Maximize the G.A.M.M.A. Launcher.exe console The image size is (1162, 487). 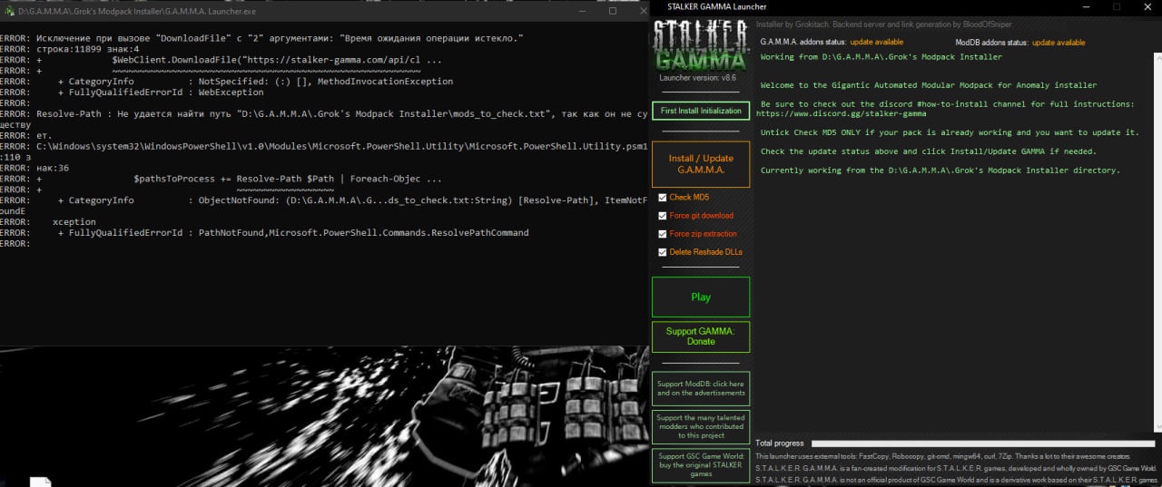[613, 10]
